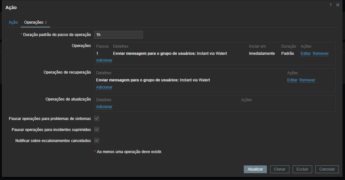Click the Clonar button

point(280,169)
